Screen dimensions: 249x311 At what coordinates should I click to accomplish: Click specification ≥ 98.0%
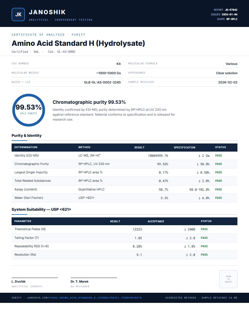203,164
